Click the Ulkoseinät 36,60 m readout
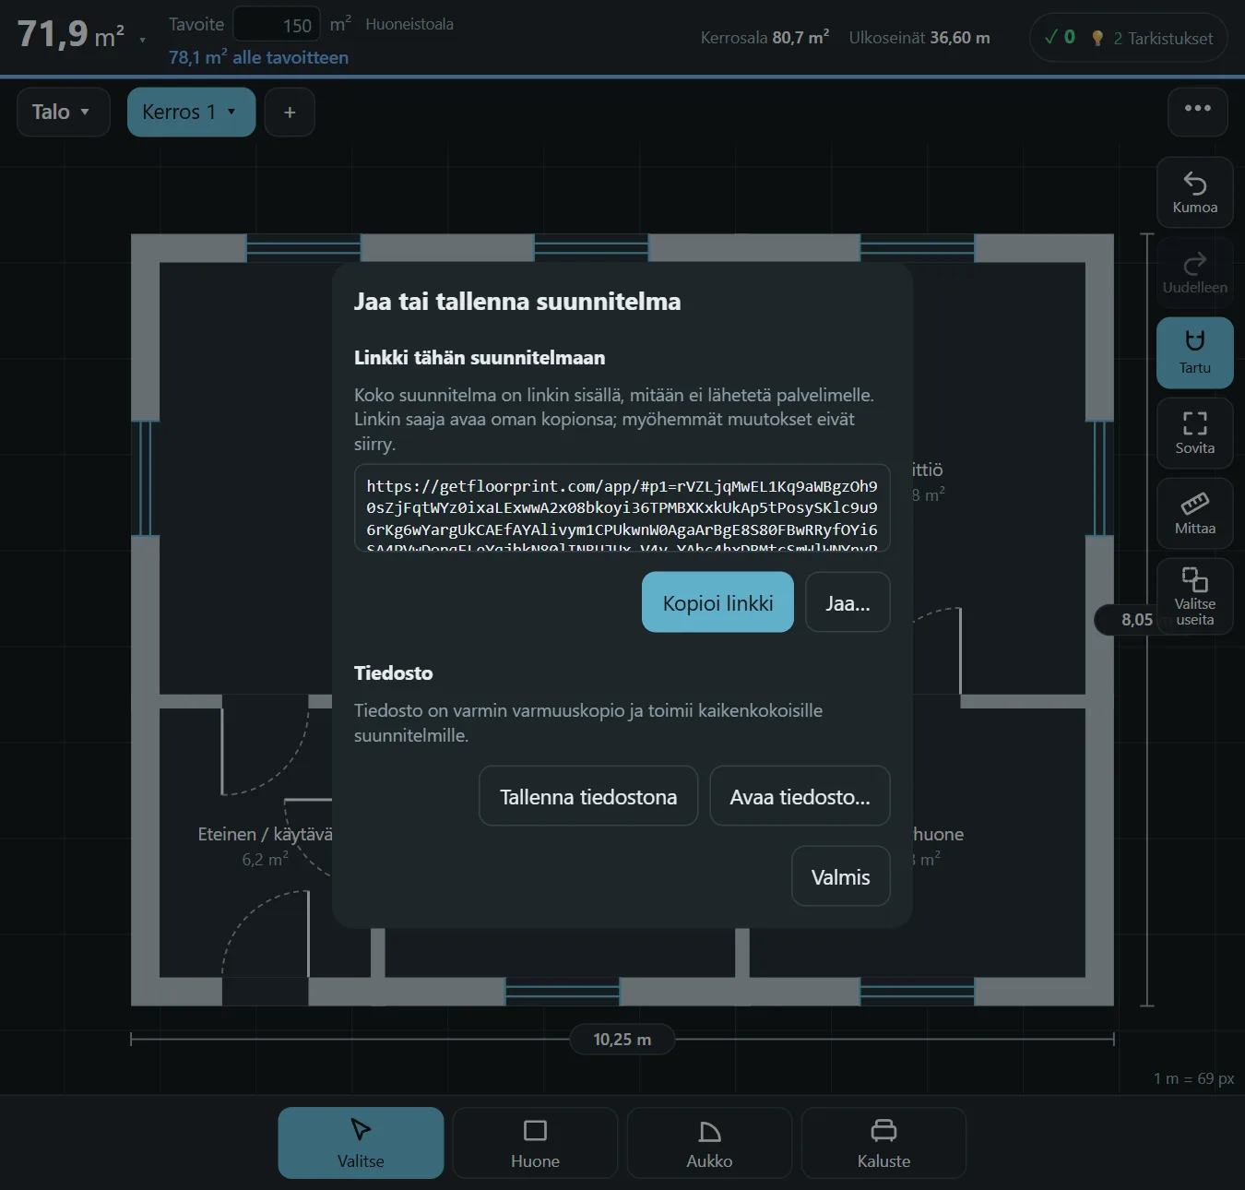Screen dimensions: 1245x1190 (919, 38)
